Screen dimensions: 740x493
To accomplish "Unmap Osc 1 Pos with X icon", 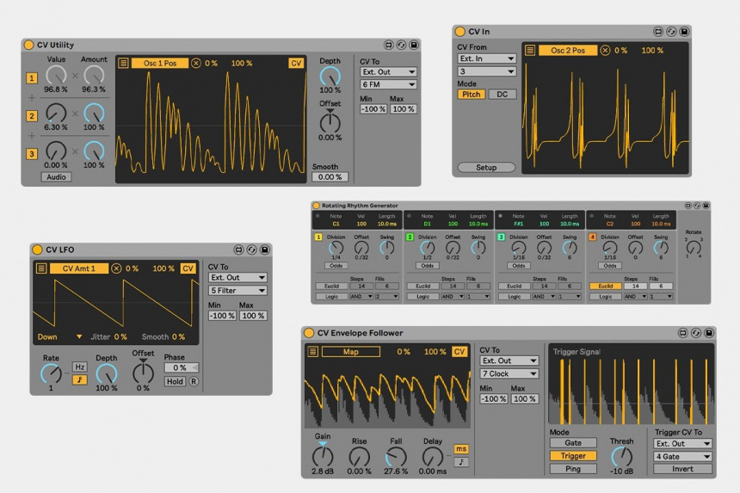I will (x=196, y=63).
